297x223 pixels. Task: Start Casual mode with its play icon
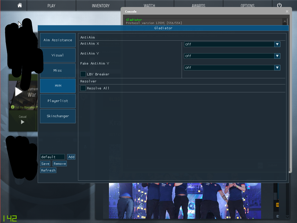tap(22, 122)
